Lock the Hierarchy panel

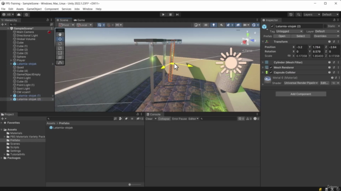(x=47, y=20)
